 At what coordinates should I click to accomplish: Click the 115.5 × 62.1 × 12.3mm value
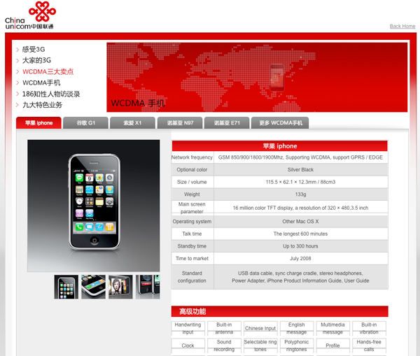(300, 182)
